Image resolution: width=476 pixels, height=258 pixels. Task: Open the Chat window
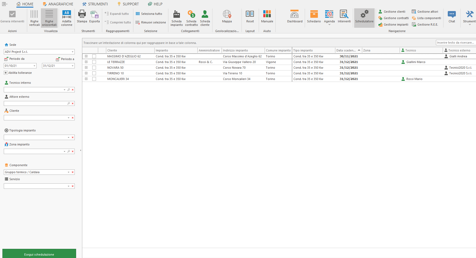coord(452,16)
